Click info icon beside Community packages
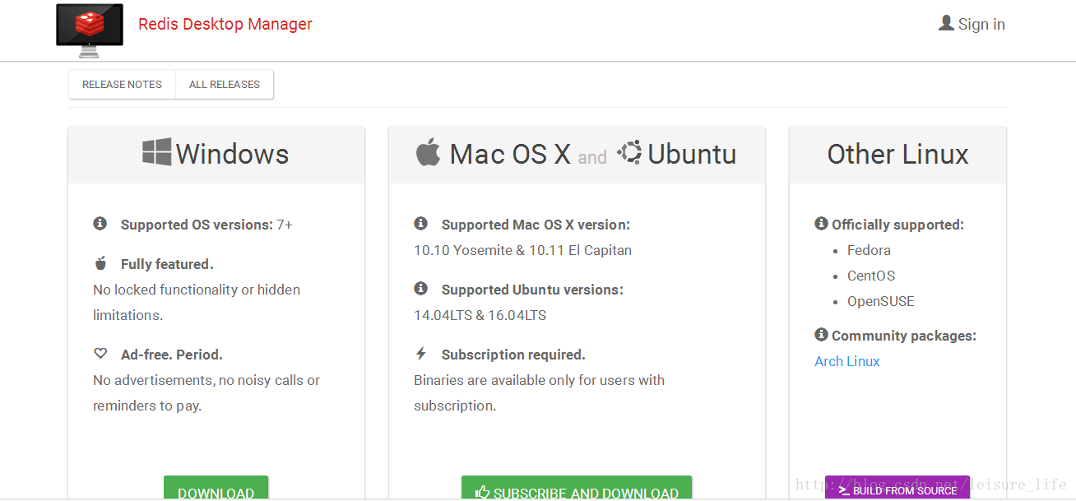The image size is (1076, 501). pyautogui.click(x=821, y=334)
